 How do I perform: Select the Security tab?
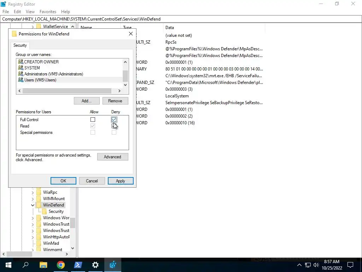(20, 45)
